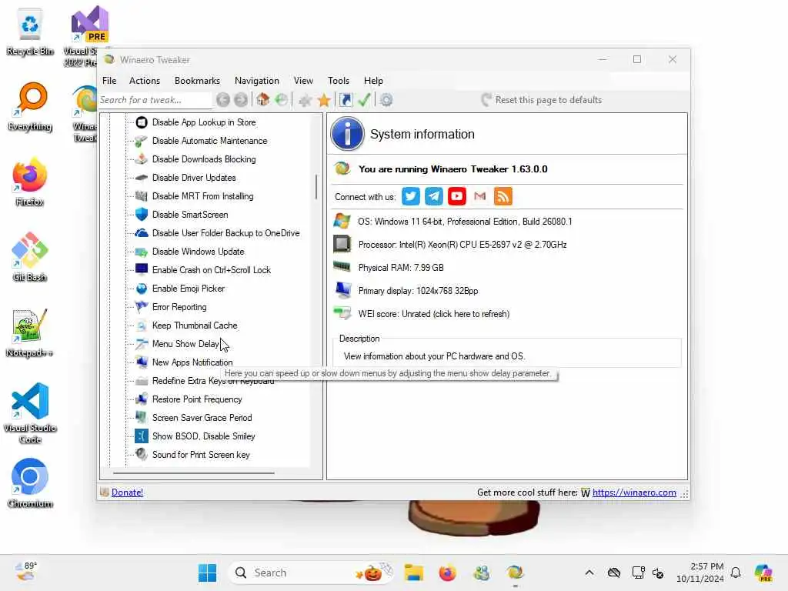Click the create shortcut toolbar icon

pyautogui.click(x=346, y=100)
